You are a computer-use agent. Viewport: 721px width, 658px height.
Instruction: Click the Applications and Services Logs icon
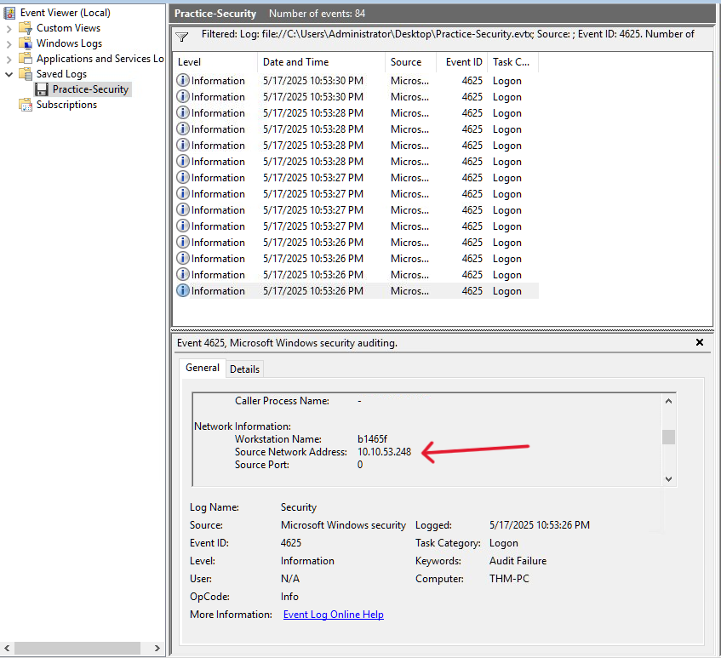pyautogui.click(x=26, y=59)
